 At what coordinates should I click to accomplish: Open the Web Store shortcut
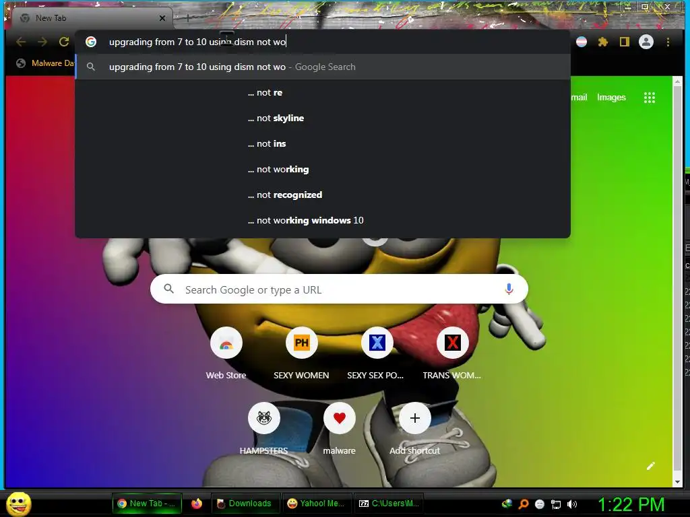point(226,343)
